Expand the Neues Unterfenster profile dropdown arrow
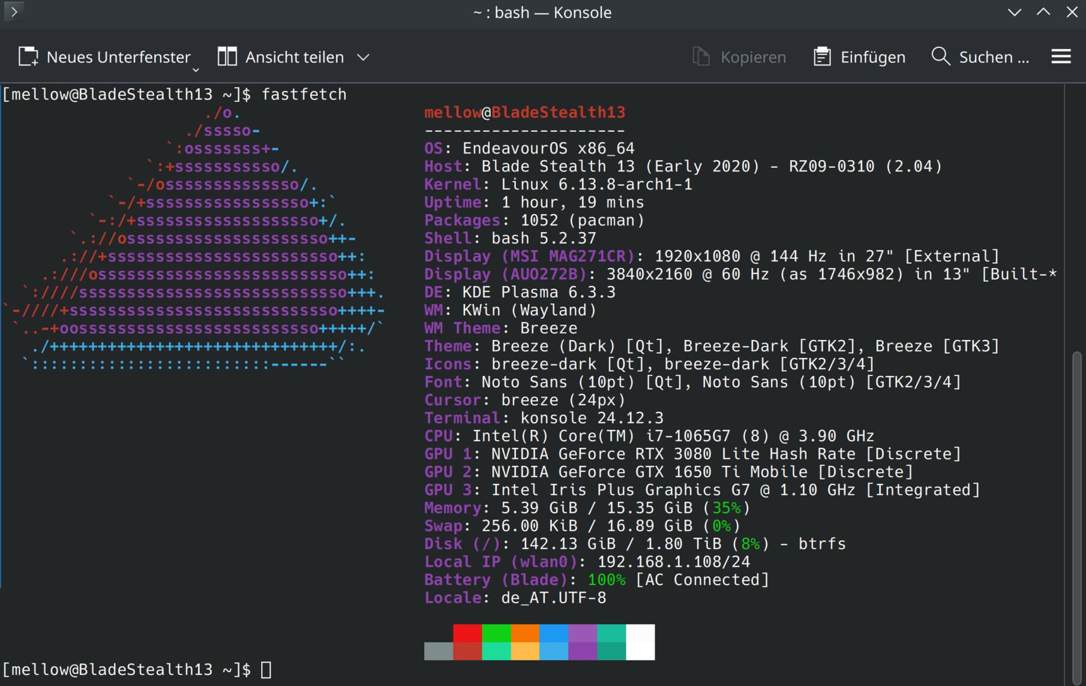 click(196, 70)
